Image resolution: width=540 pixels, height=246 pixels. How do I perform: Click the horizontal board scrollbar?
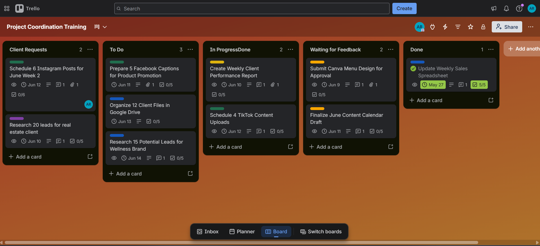point(241,242)
